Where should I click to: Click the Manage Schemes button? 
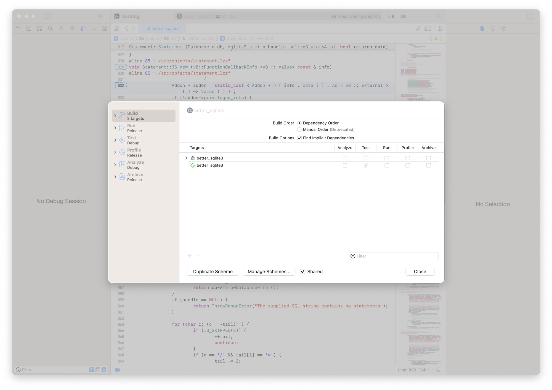[x=269, y=272]
